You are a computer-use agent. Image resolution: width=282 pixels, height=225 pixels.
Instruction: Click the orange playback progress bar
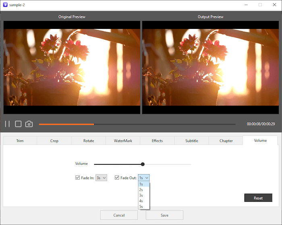pyautogui.click(x=66, y=124)
